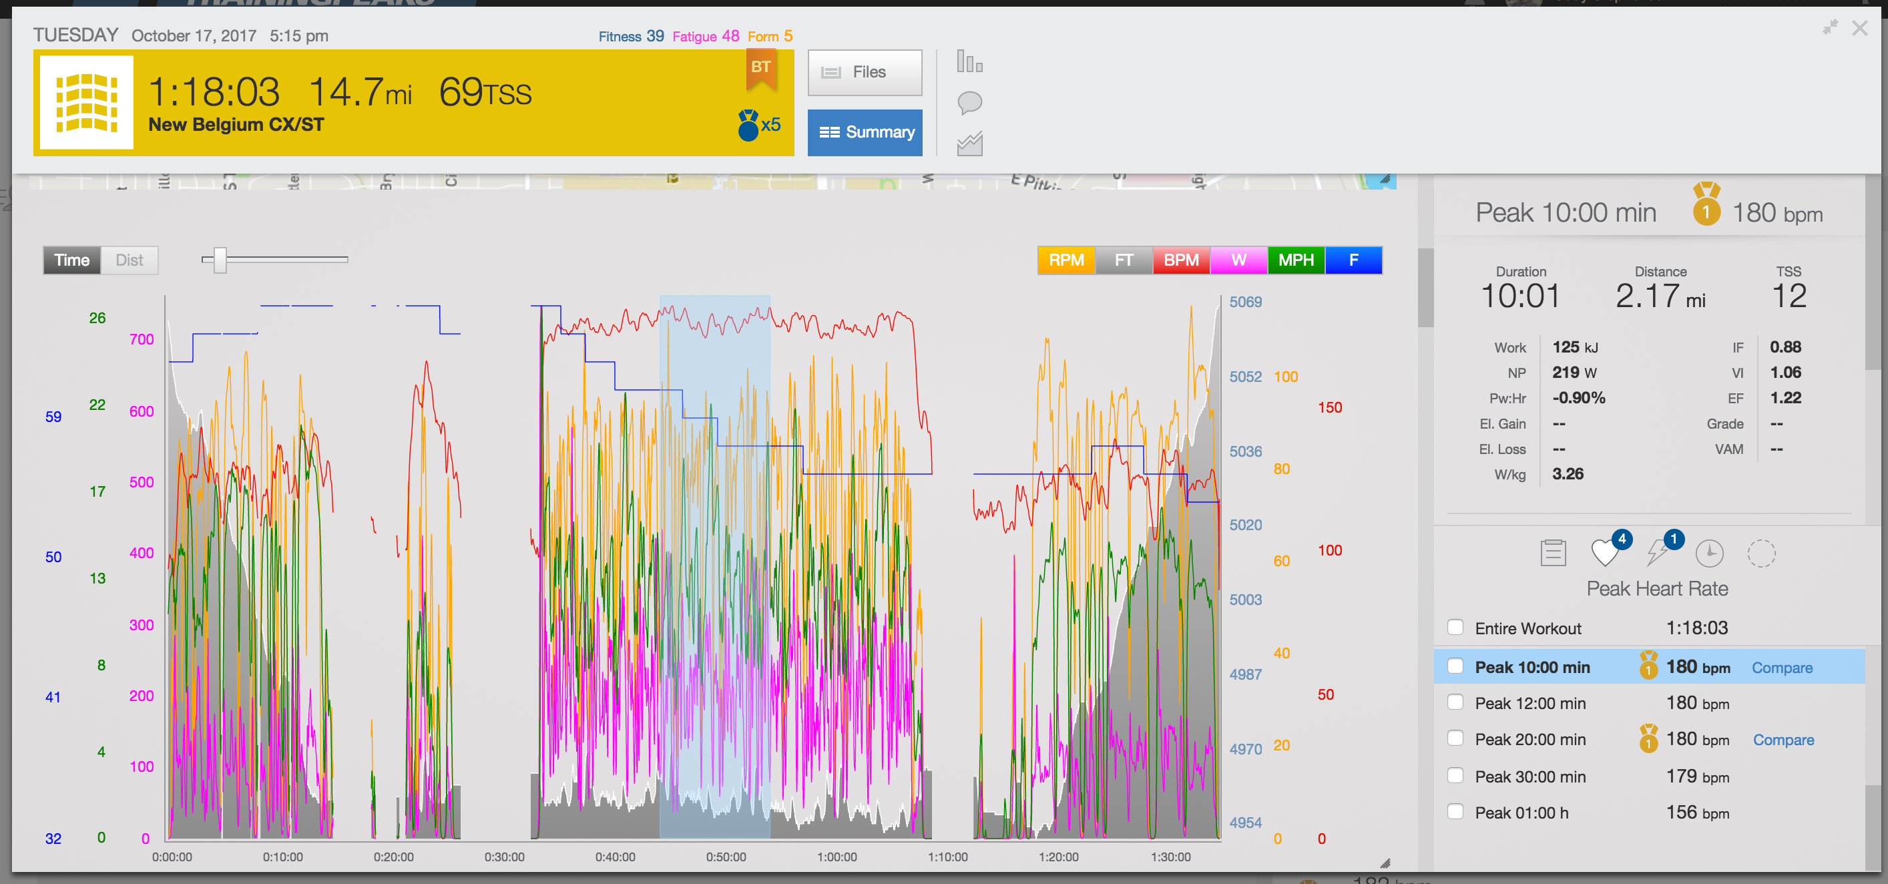1888x884 pixels.
Task: Open the comments speech bubble icon
Action: (969, 103)
